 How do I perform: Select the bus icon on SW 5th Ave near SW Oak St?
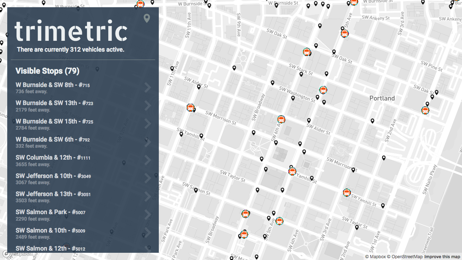coord(345,34)
